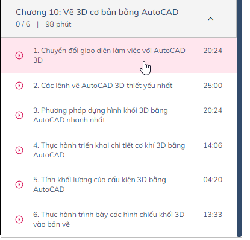This screenshot has height=240, width=250.
Task: Open lesson Tính khối lượng của cấu kiện
Action: pos(99,185)
